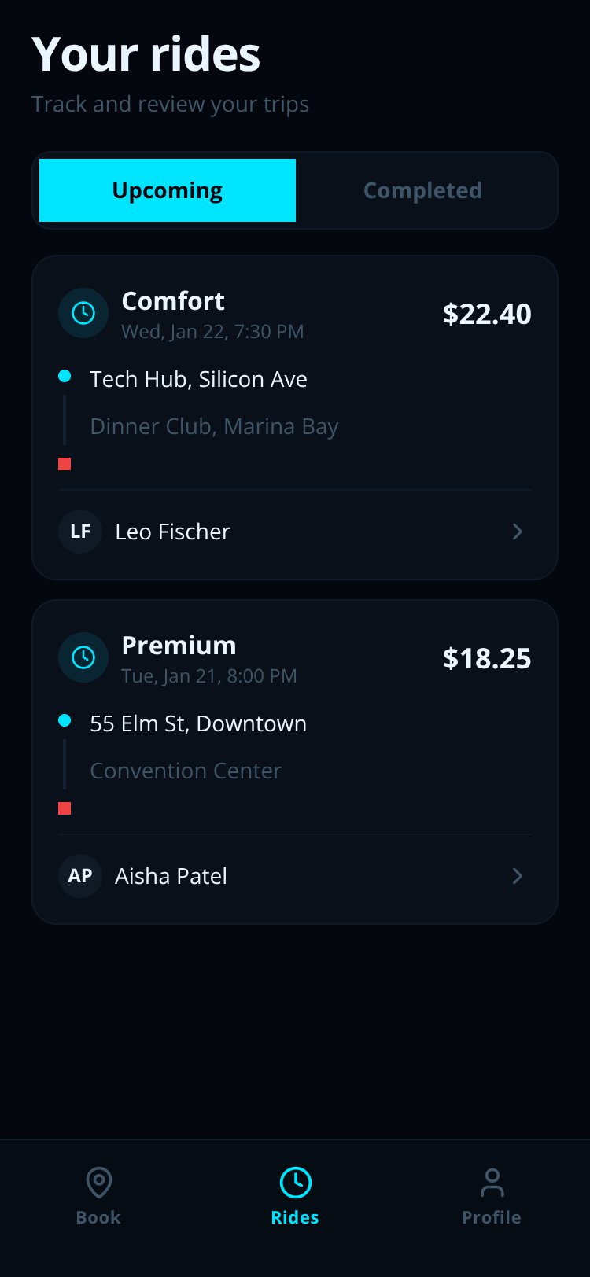Open the Comfort ride $22.40 fare
The image size is (590, 1277).
coord(487,314)
